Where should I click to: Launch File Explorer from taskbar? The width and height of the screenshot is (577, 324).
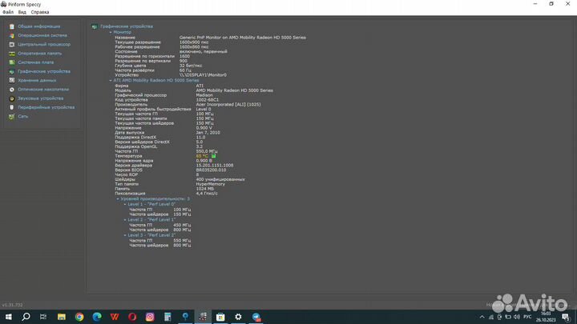coord(62,317)
